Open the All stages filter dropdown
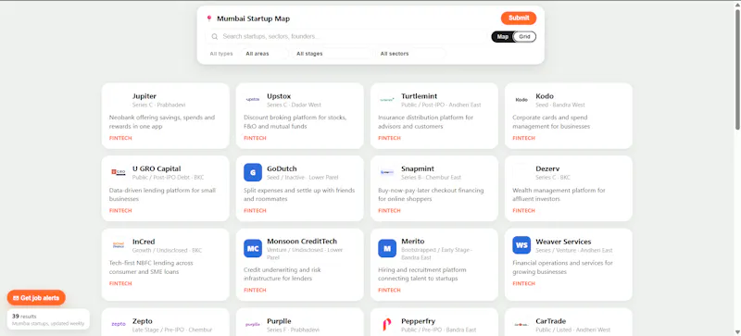The width and height of the screenshot is (741, 336). (333, 54)
